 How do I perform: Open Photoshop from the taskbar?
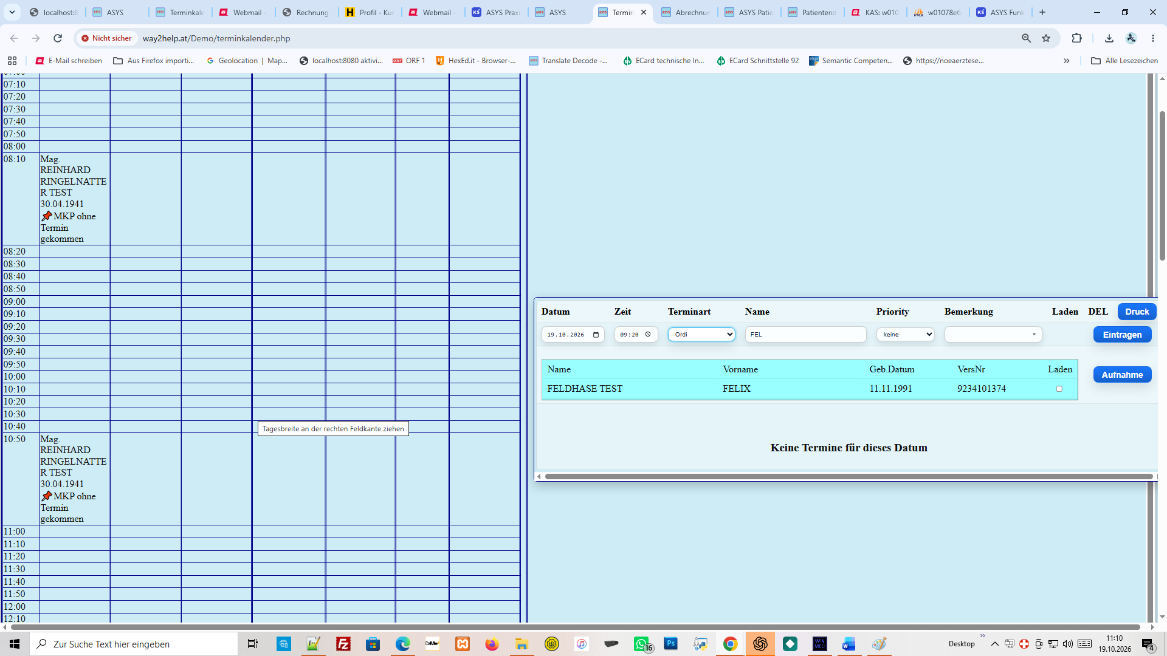[x=671, y=644]
